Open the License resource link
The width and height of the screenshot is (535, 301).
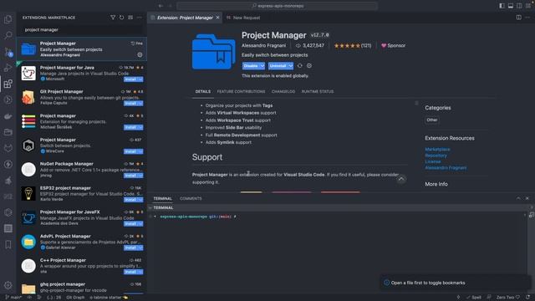433,161
